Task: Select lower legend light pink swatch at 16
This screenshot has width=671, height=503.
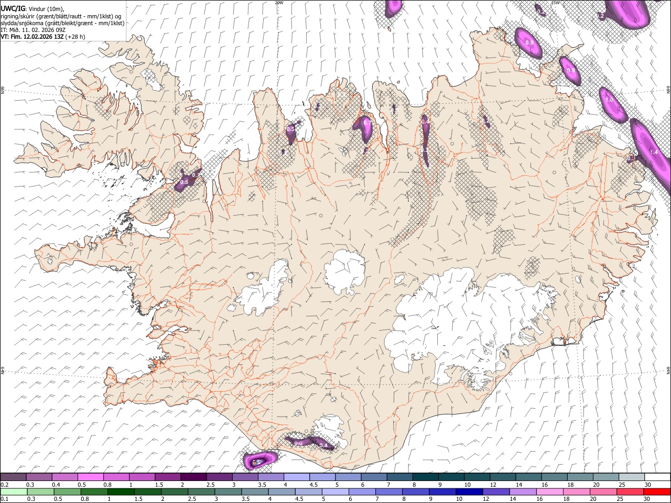Action: [549, 491]
